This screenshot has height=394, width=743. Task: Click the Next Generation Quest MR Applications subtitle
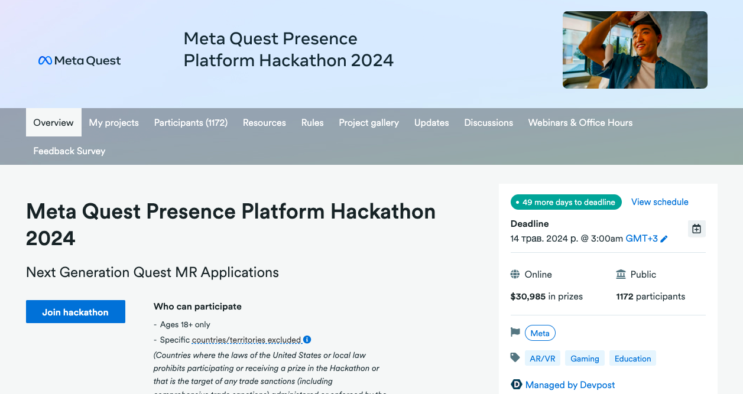click(x=153, y=272)
